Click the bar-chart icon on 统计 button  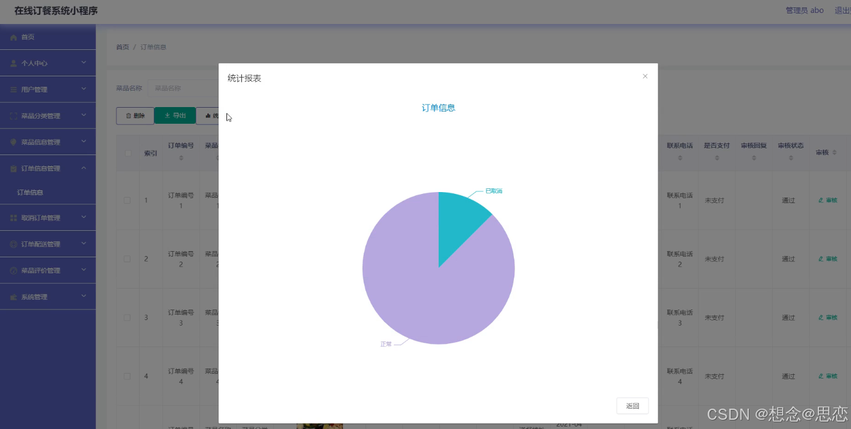coord(208,116)
